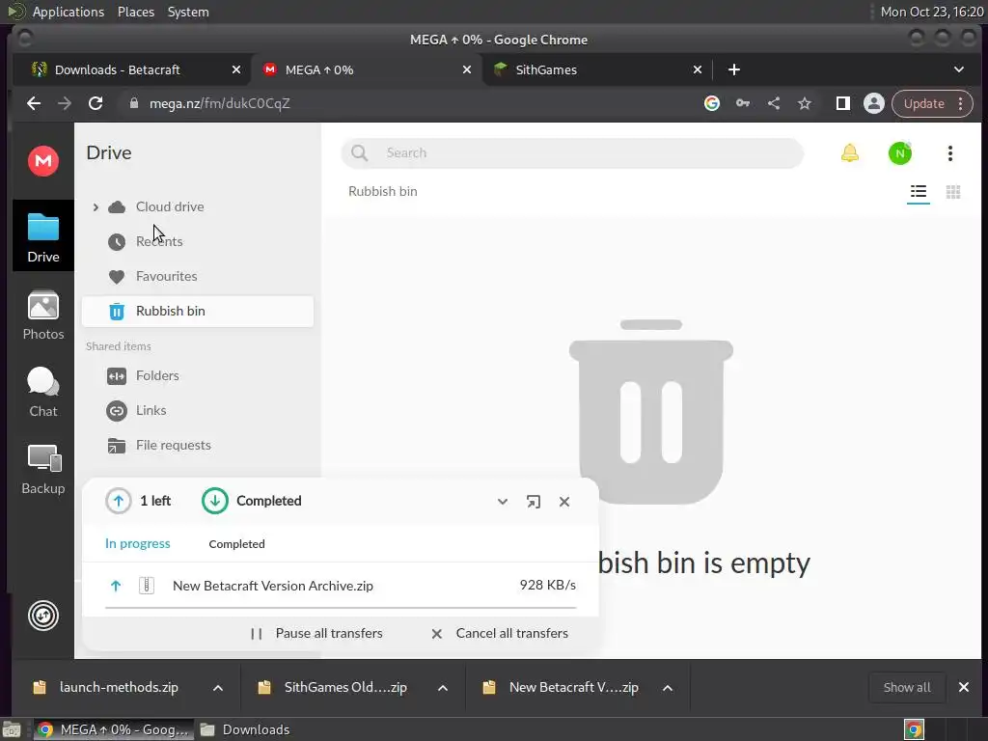The image size is (988, 741).
Task: Select Rubbish bin in sidebar
Action: [197, 312]
